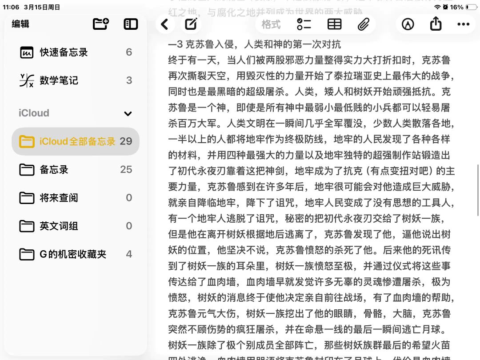Open the 格式 format button
This screenshot has height=360, width=480.
[x=271, y=24]
